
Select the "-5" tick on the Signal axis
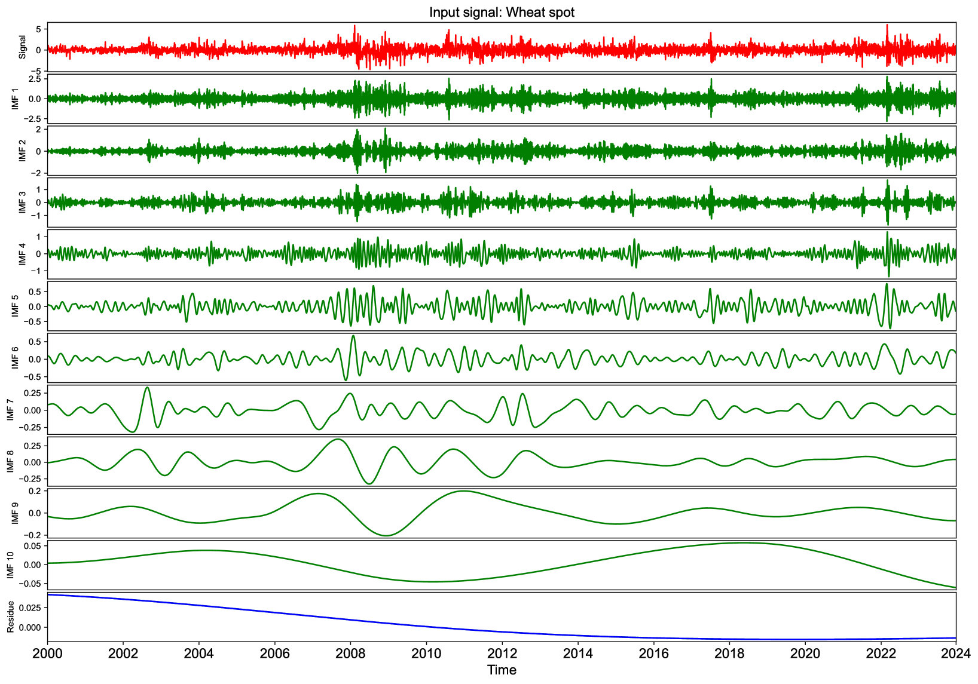pos(36,70)
